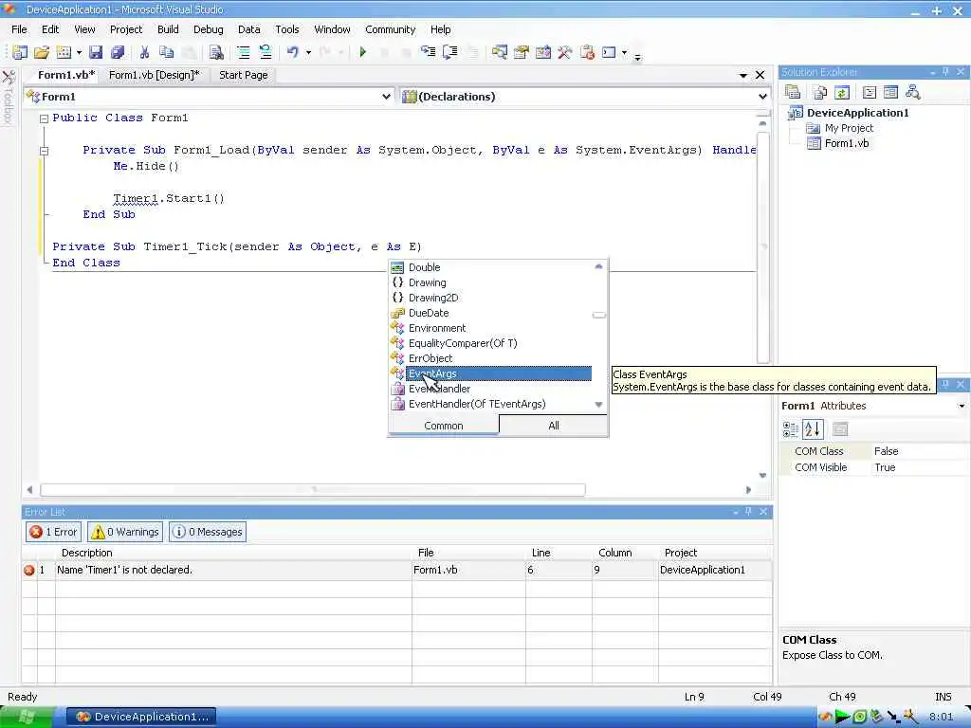Image resolution: width=971 pixels, height=728 pixels.
Task: Select the Common IntelliSense tab
Action: 444,426
